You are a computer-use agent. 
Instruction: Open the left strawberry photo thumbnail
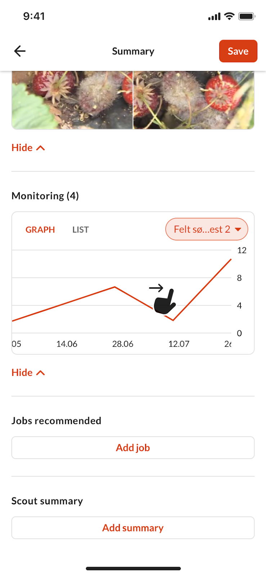pos(72,100)
